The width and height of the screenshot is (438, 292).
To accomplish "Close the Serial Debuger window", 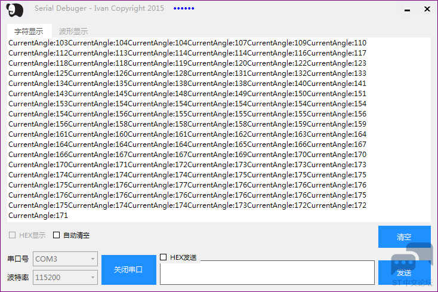I will 427,9.
